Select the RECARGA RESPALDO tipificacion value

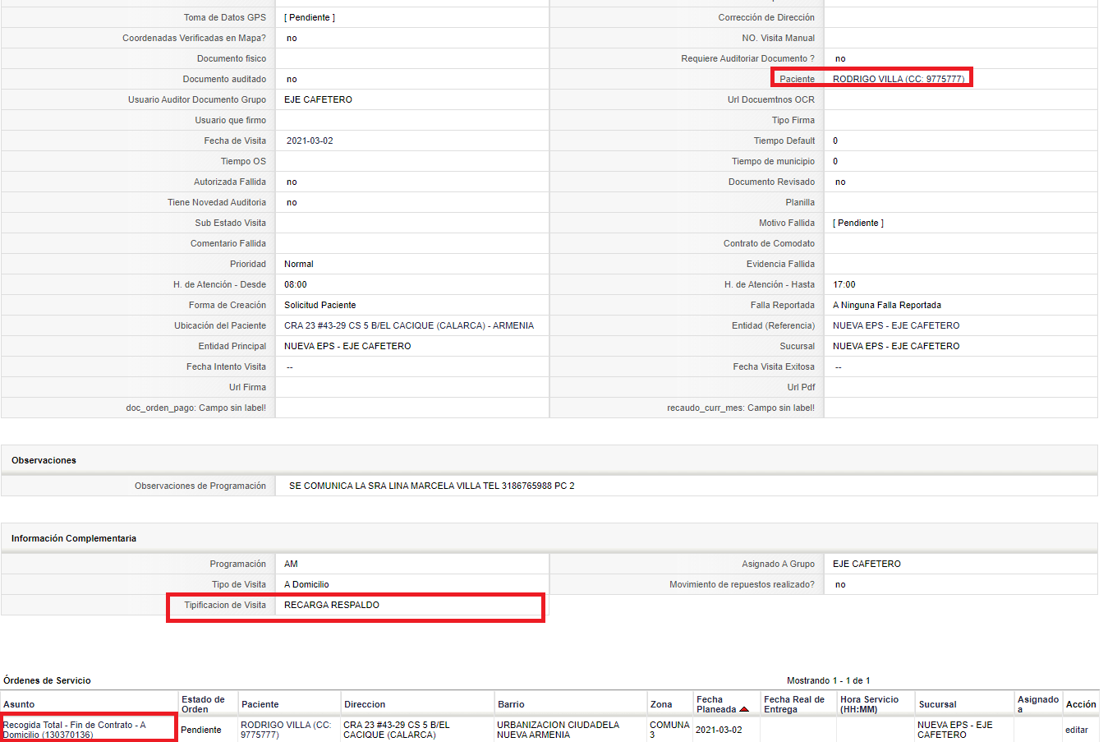332,605
